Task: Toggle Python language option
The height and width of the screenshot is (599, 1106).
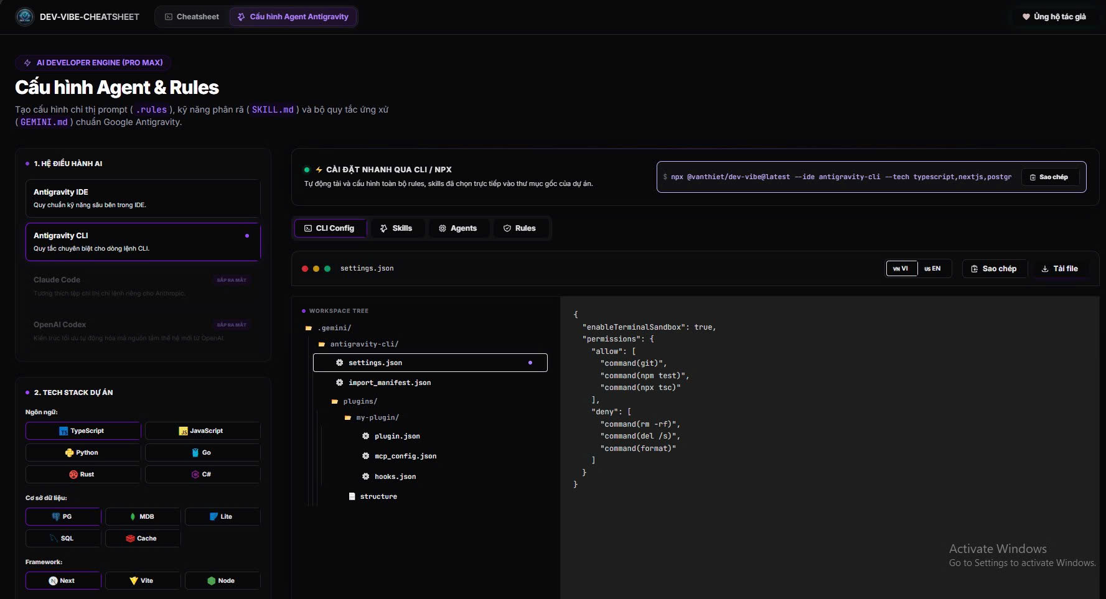Action: coord(83,453)
